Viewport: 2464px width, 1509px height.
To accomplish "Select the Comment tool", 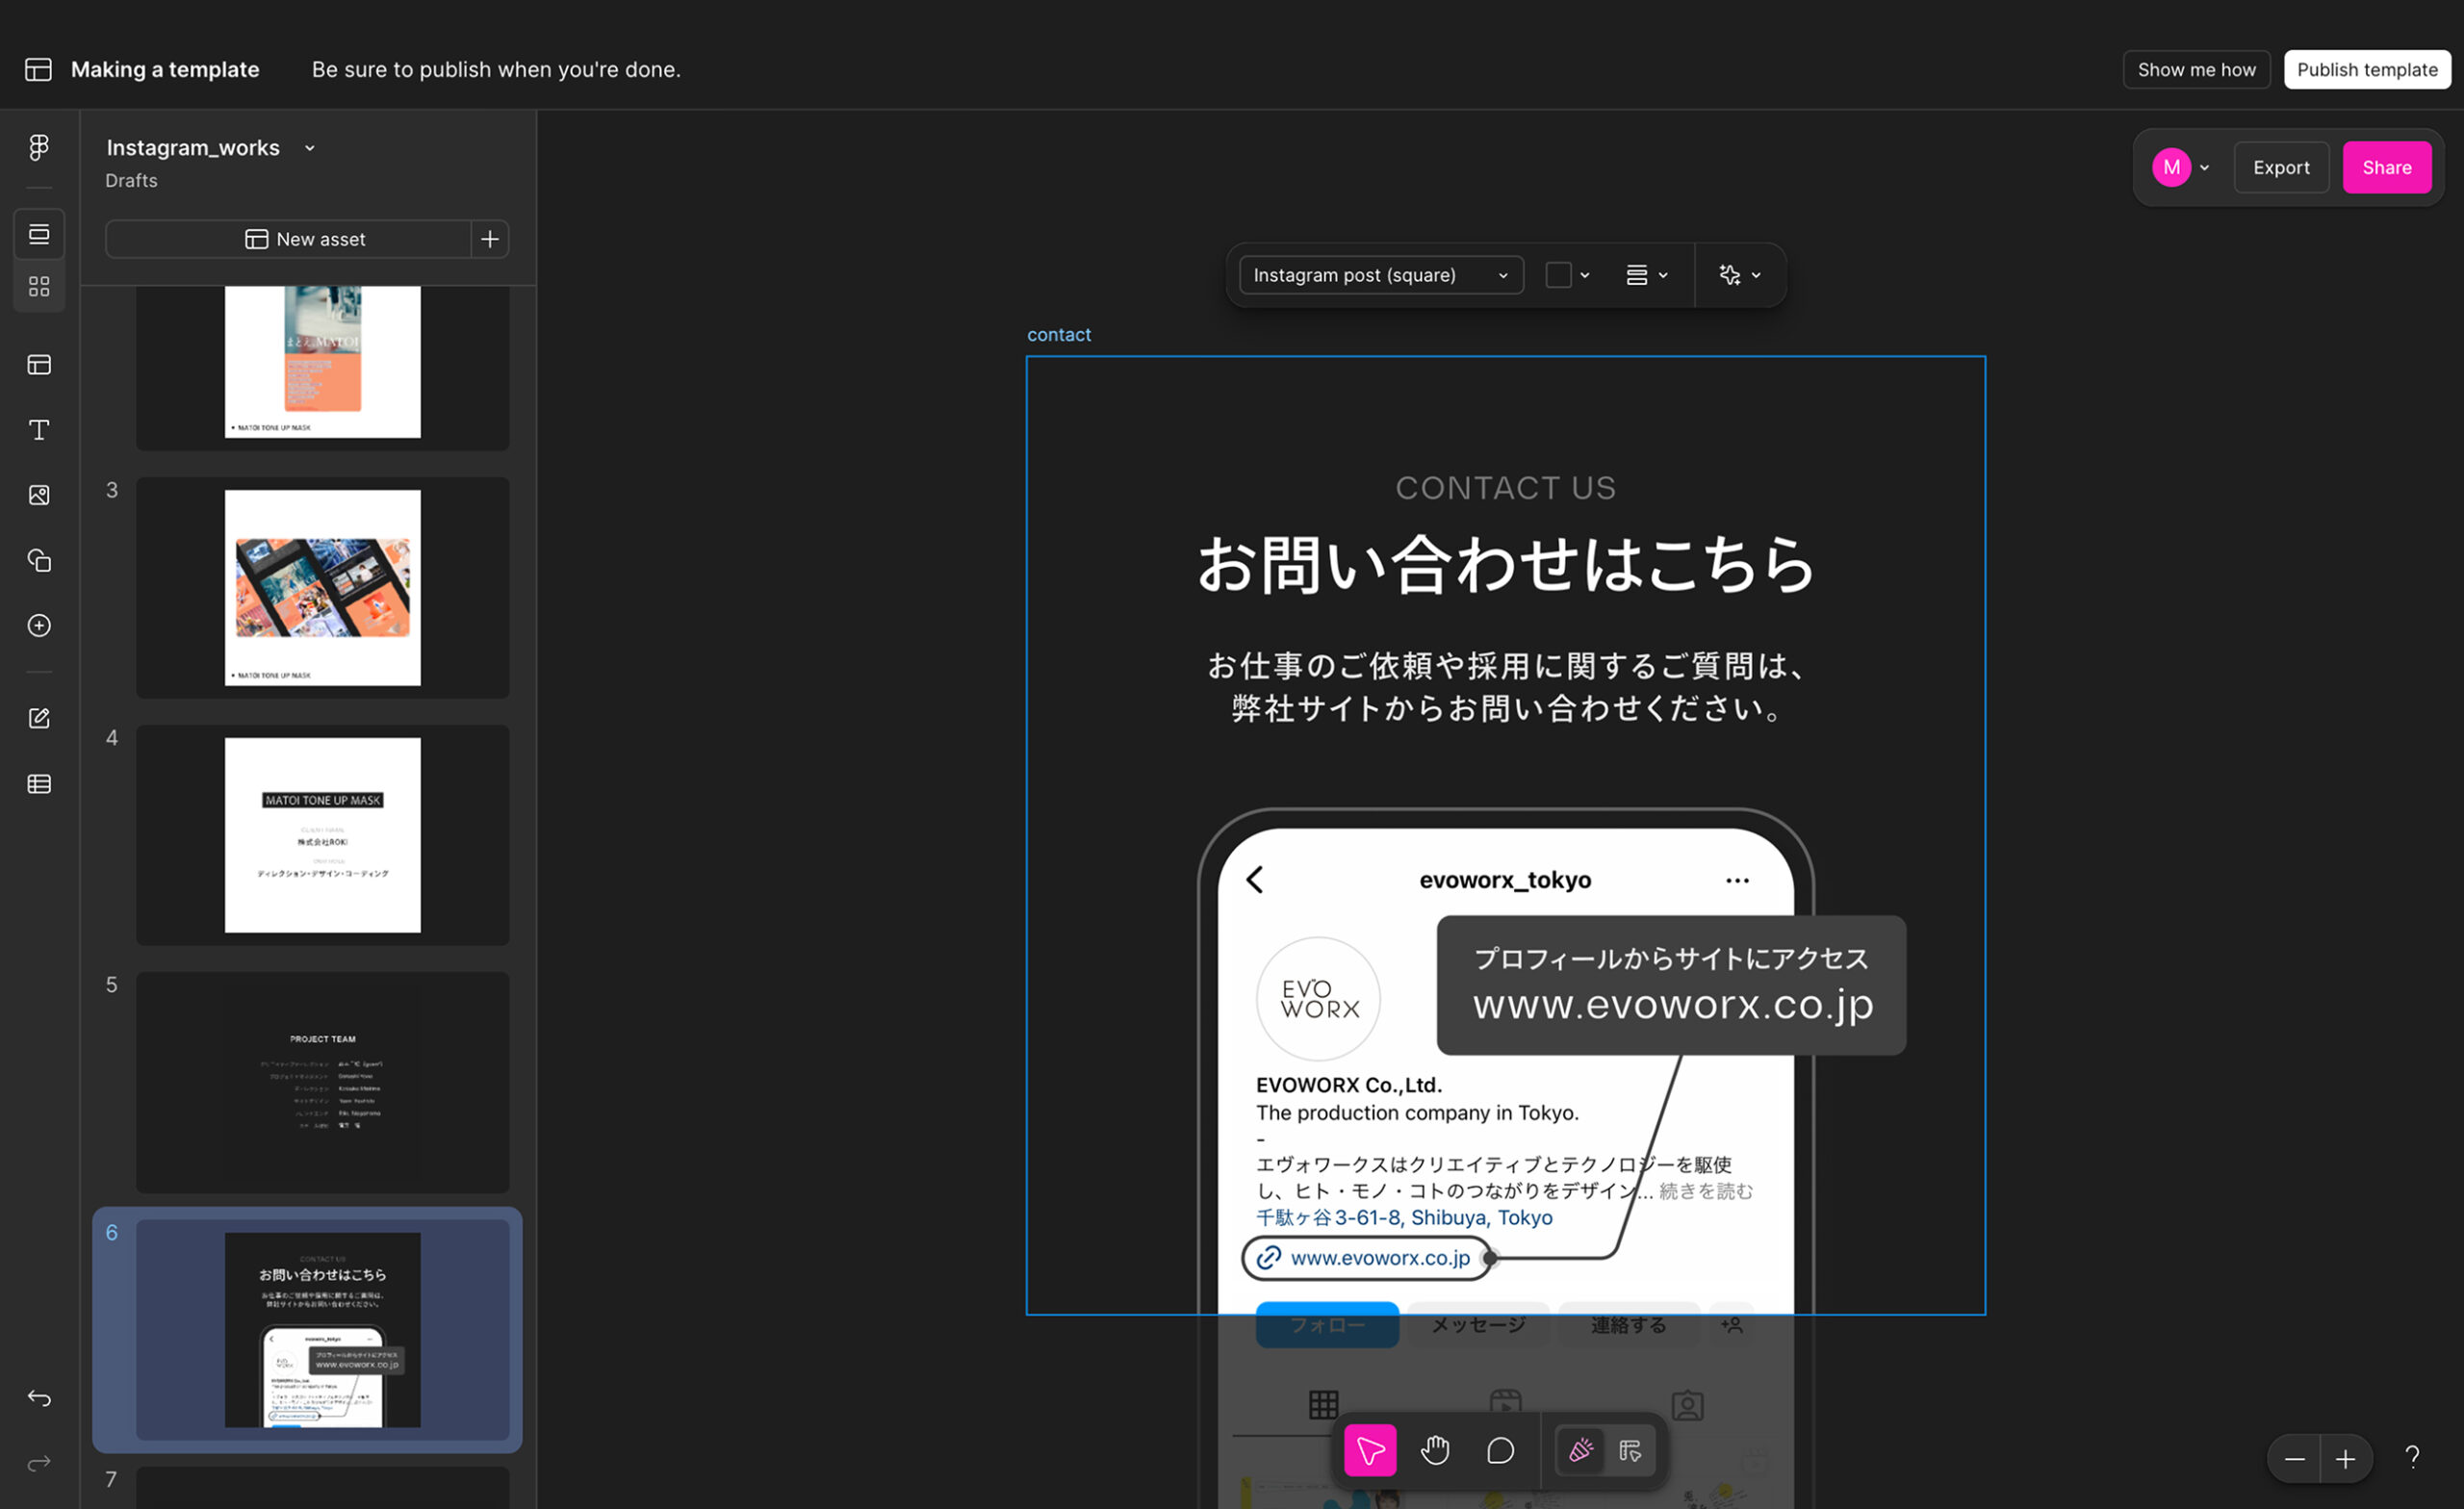I will [x=1500, y=1451].
